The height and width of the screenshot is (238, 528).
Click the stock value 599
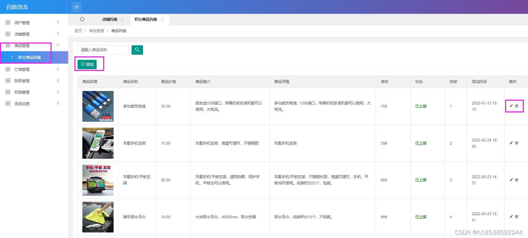coord(384,143)
